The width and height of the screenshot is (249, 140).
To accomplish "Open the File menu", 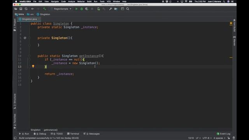I will (x=35, y=2).
